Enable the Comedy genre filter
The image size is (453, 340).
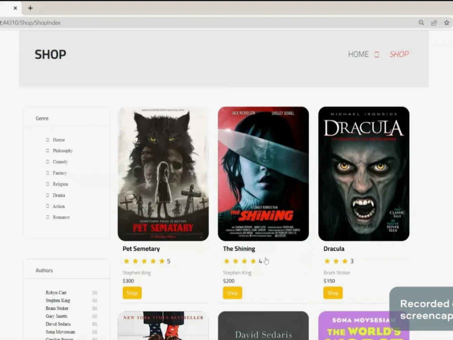click(48, 162)
